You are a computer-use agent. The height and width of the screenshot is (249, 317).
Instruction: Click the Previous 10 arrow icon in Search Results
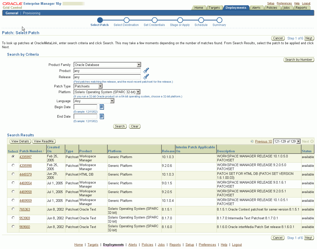[252, 141]
